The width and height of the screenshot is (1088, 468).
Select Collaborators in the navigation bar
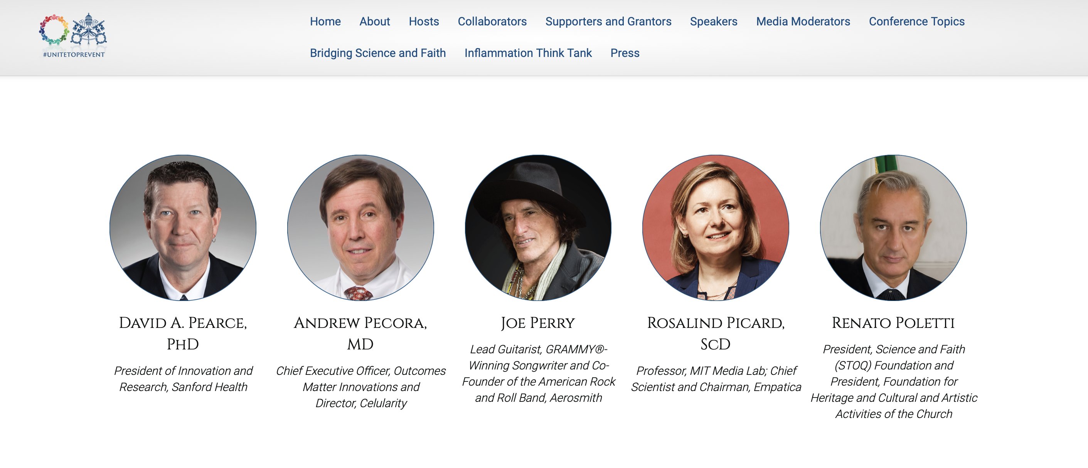coord(492,22)
